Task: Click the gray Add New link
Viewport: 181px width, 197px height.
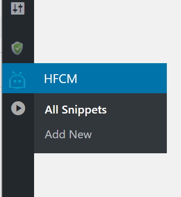Action: point(68,134)
